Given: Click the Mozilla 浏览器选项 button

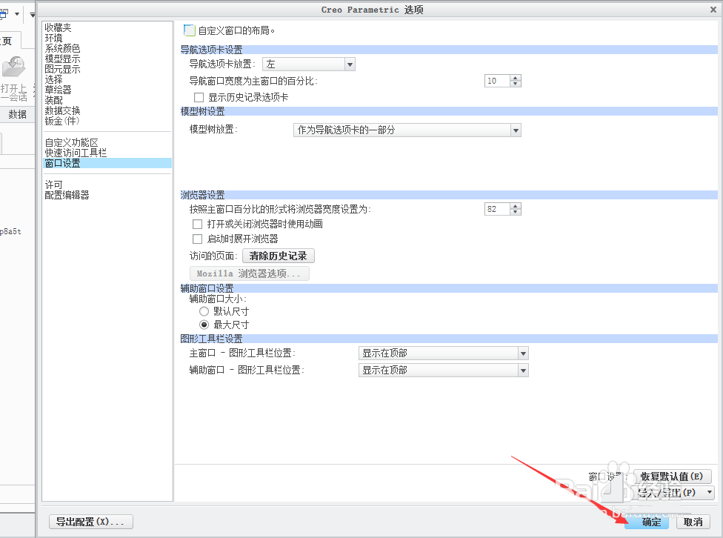Looking at the screenshot, I should point(249,273).
